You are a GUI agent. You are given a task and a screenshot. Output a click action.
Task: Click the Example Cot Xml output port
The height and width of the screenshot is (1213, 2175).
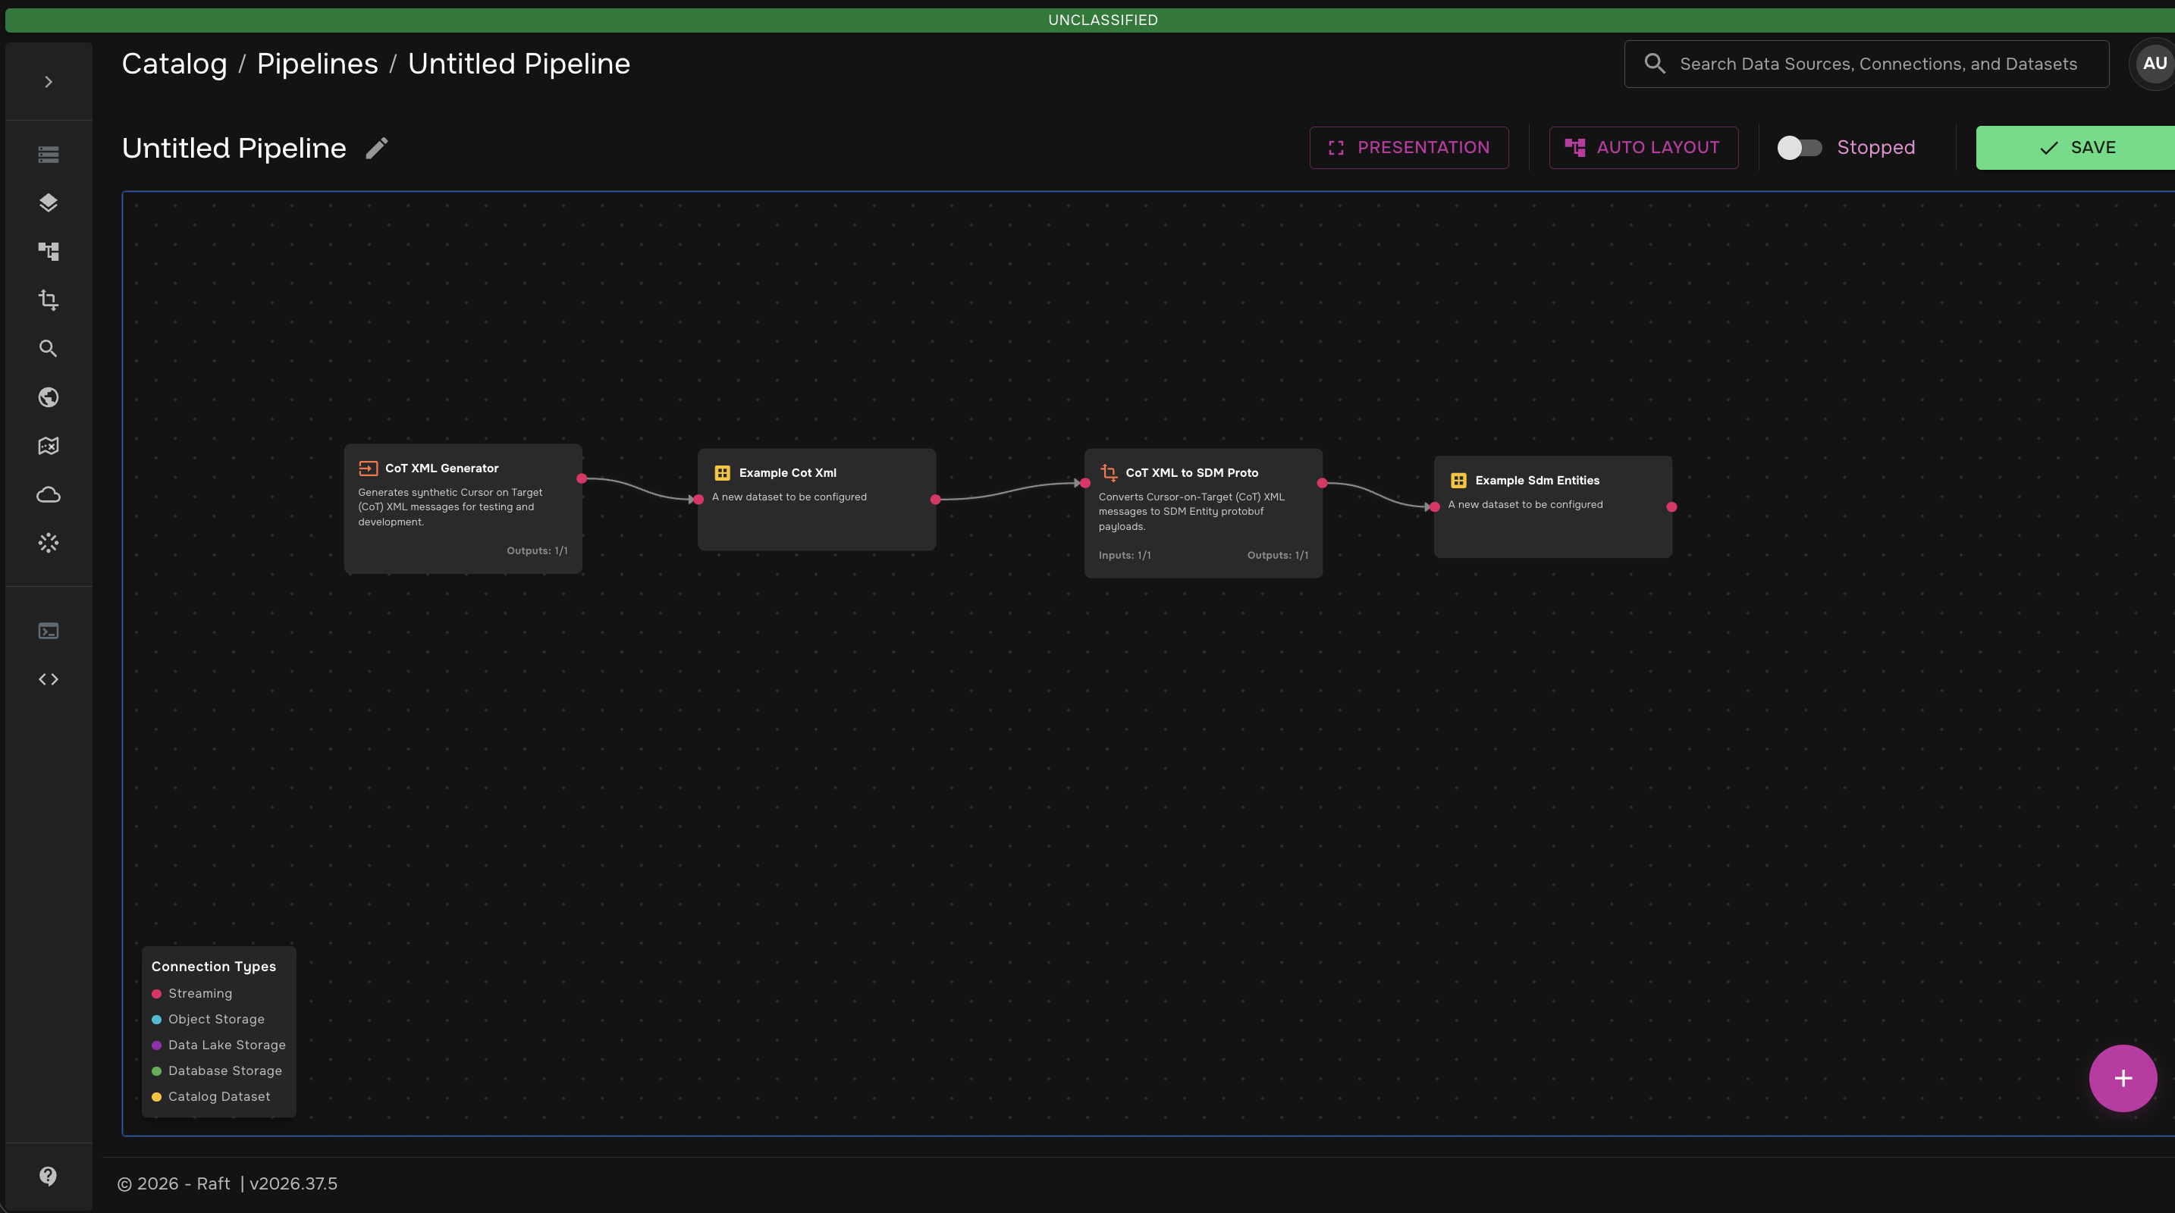(936, 500)
